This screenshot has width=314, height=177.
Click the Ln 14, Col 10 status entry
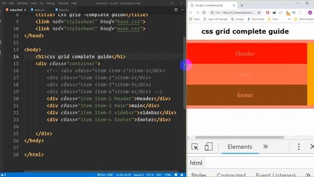pos(123,175)
